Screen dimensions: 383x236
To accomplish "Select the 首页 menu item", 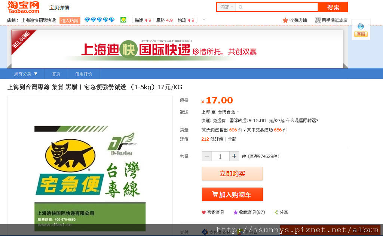I will (56, 74).
